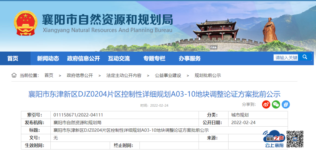Share to Weibo icon

(x=266, y=104)
